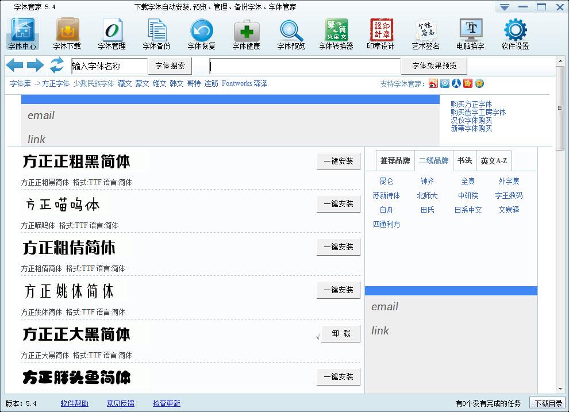Go forward with the right arrow

[36, 66]
